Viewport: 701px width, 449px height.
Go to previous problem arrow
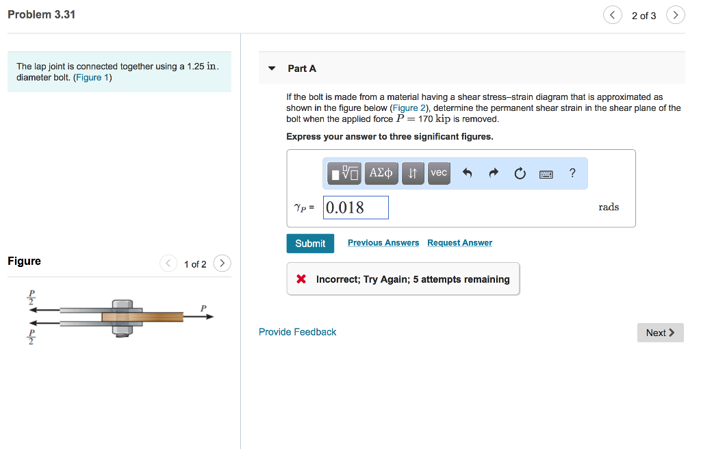[x=612, y=15]
